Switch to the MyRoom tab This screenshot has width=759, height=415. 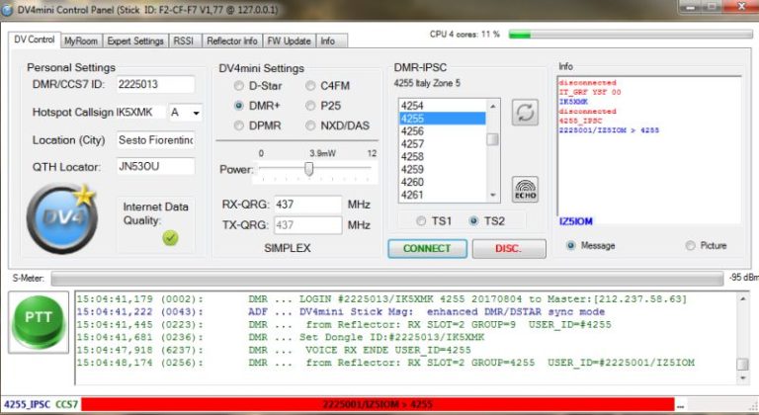[x=81, y=41]
